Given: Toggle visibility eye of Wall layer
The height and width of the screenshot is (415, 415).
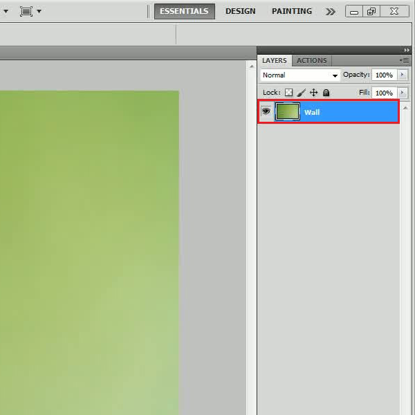Looking at the screenshot, I should (266, 111).
